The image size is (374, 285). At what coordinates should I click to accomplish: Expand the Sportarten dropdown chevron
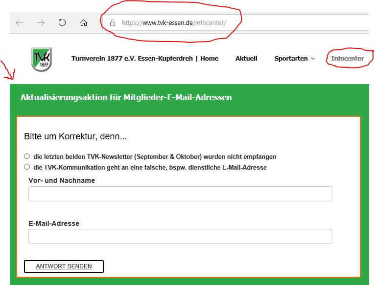(313, 59)
